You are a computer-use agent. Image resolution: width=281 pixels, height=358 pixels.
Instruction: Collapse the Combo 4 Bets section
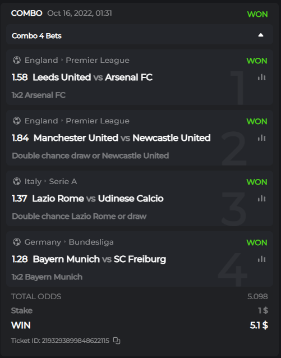[x=261, y=35]
